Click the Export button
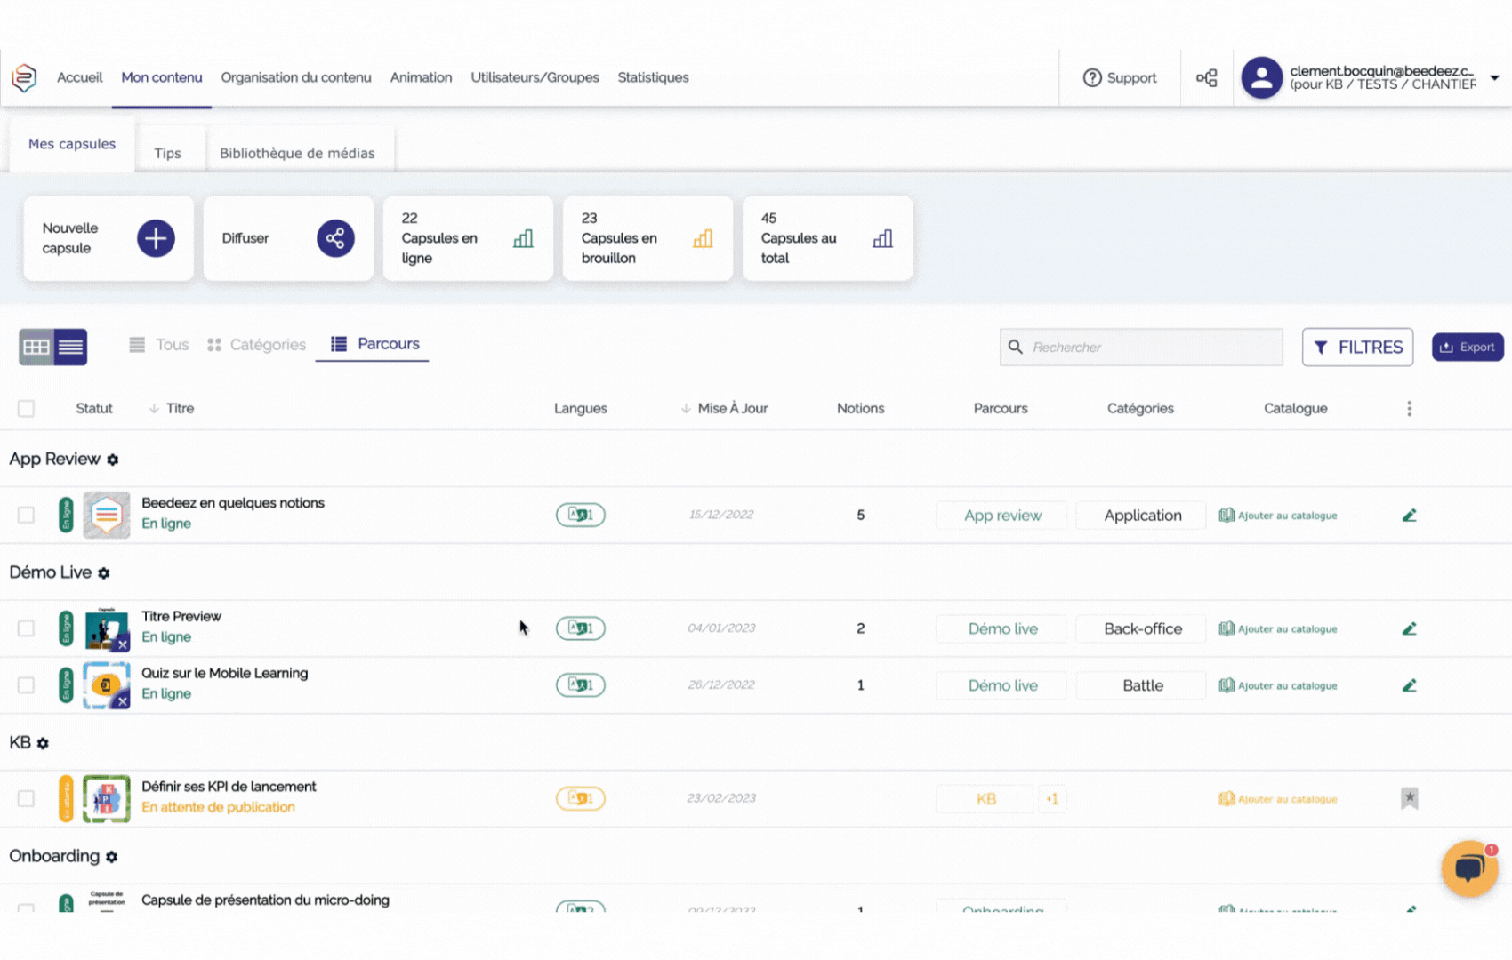1512x960 pixels. point(1467,347)
